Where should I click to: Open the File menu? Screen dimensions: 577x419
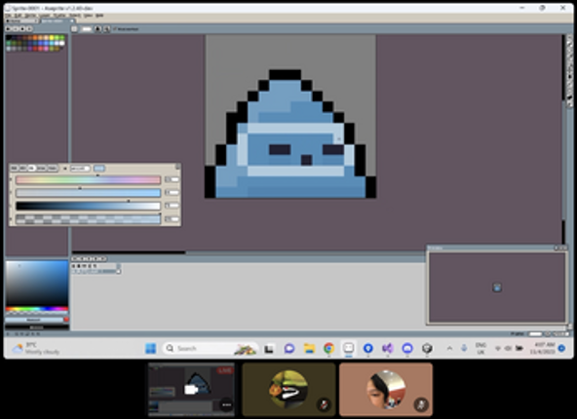[8, 16]
